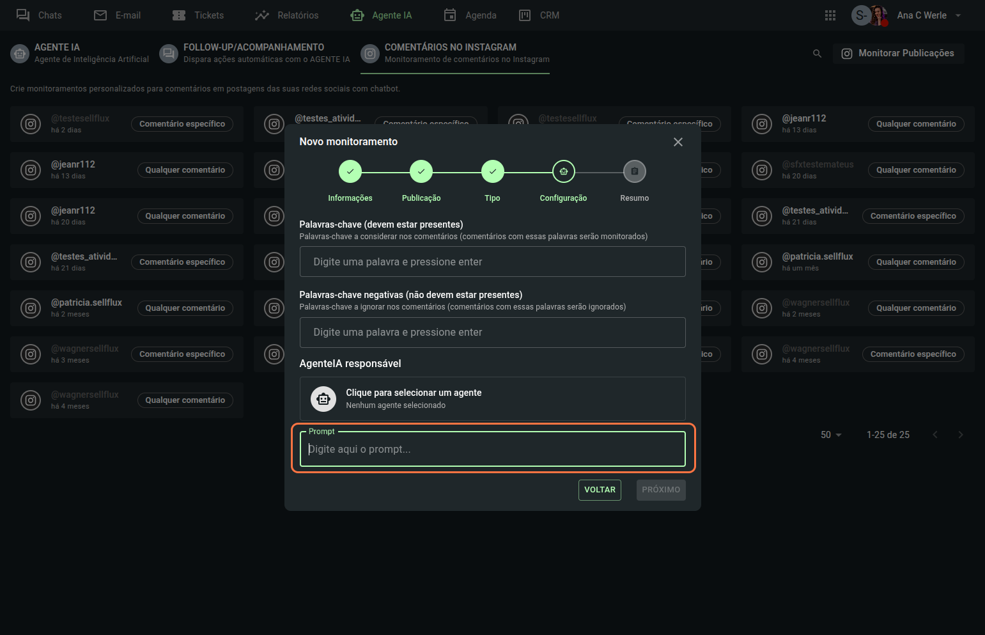
Task: Click the search magnifier icon
Action: pos(817,54)
